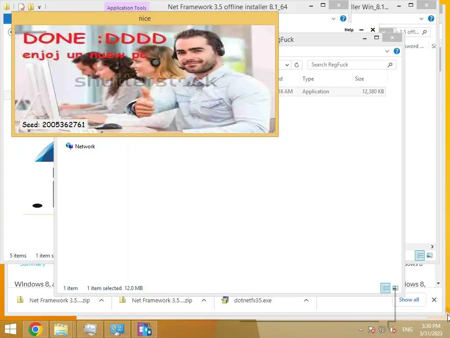Open the resource monitor taskbar icon
This screenshot has width=450, height=338.
(x=90, y=329)
